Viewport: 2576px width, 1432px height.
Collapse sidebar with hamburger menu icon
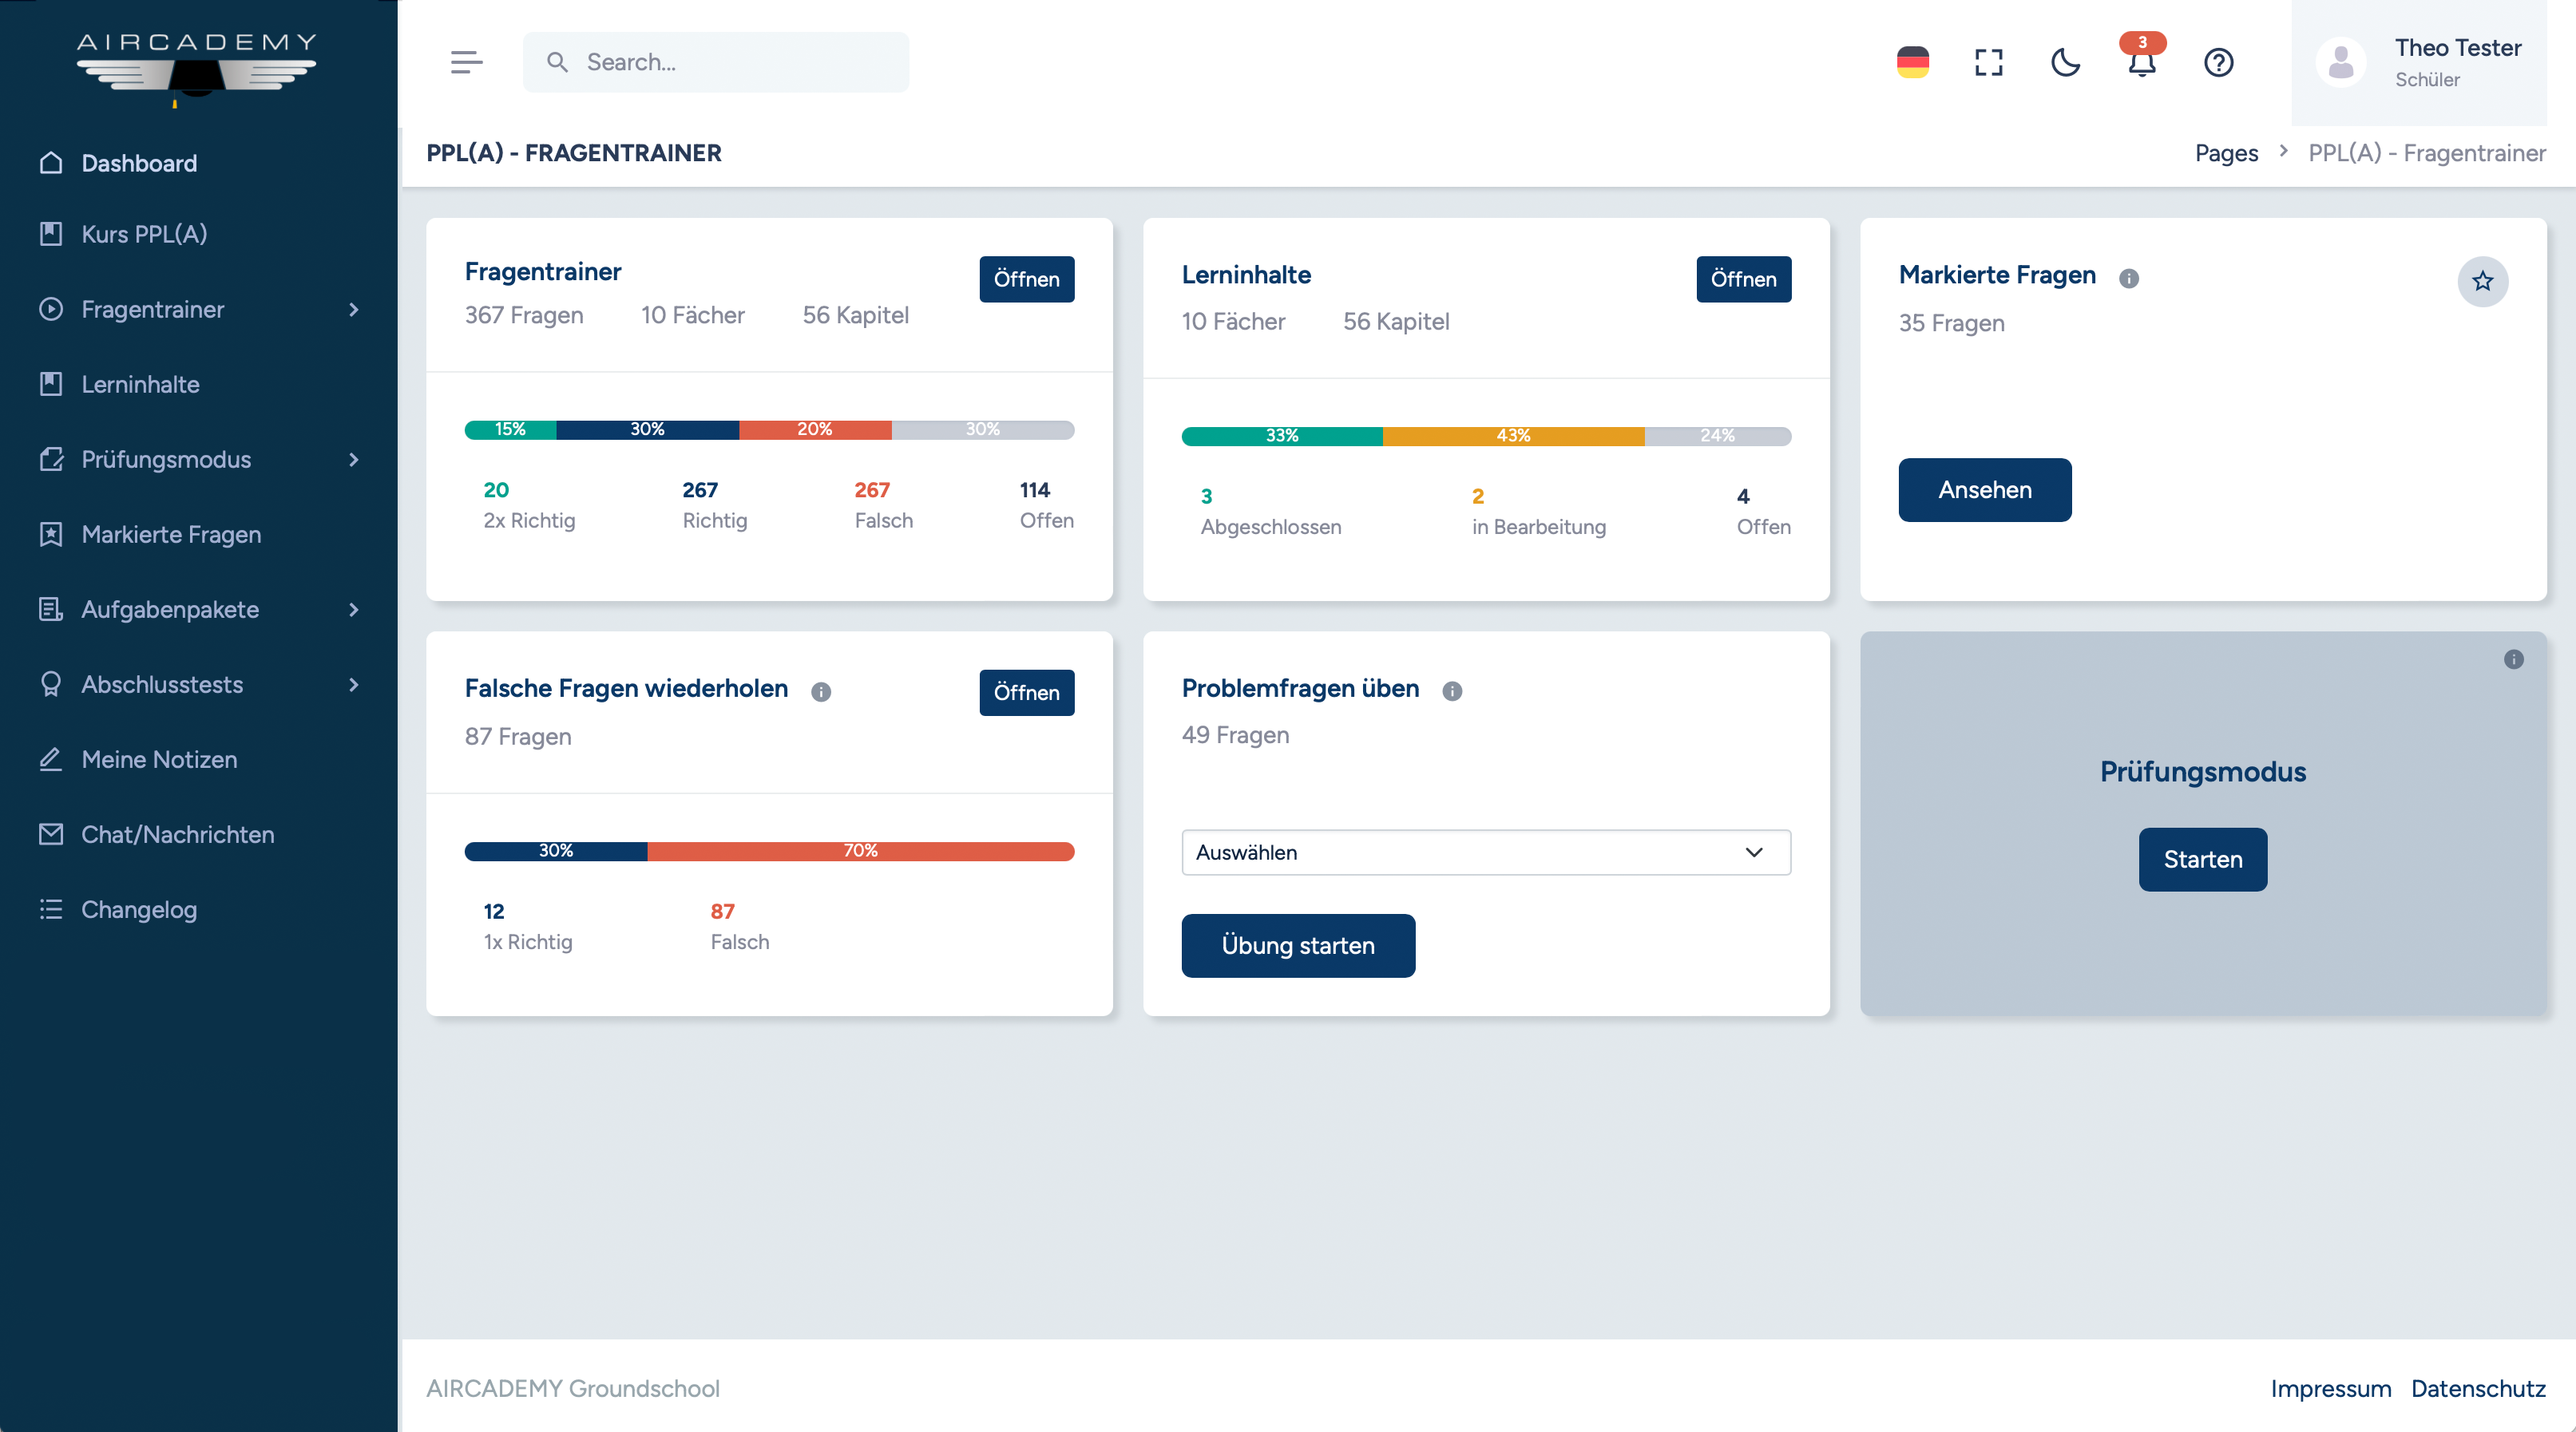point(466,63)
